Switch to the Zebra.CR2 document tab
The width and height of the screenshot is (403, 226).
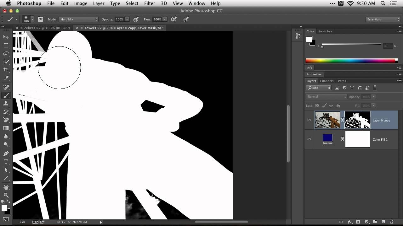[x=44, y=28]
